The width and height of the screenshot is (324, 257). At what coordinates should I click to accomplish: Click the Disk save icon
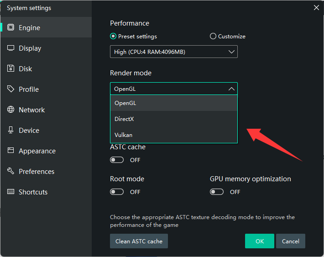click(x=11, y=68)
